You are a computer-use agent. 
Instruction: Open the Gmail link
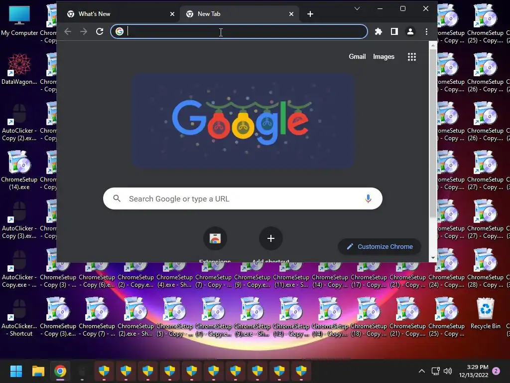pos(357,57)
